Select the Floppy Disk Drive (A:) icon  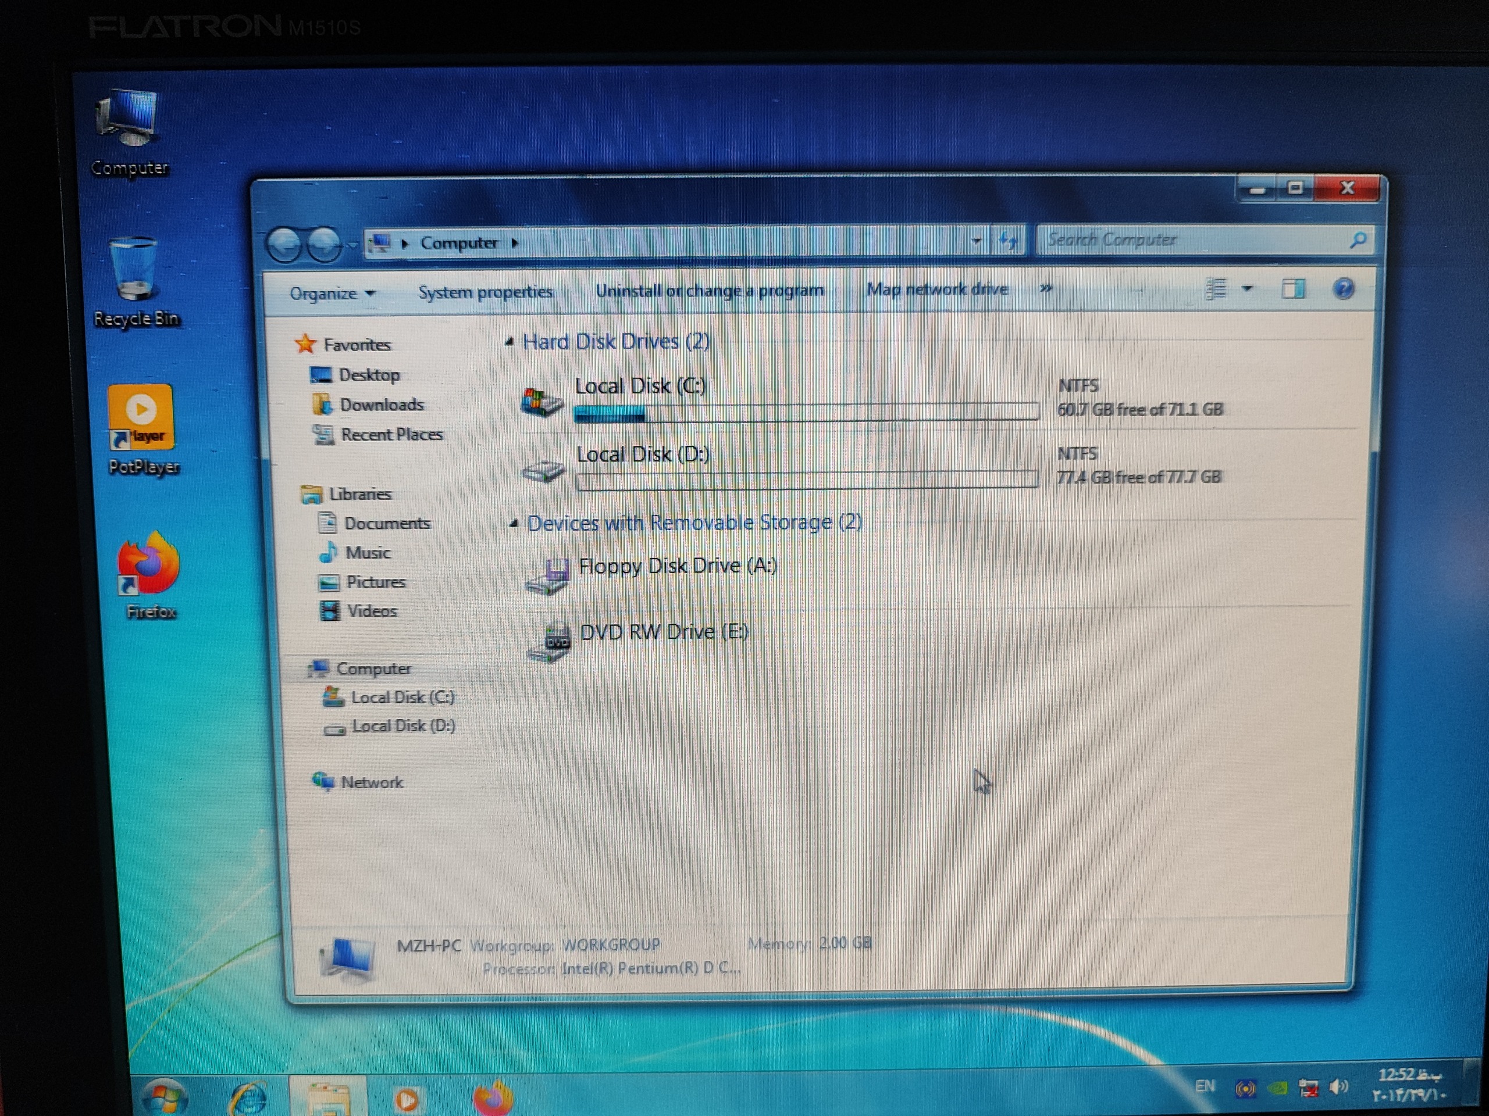point(548,577)
